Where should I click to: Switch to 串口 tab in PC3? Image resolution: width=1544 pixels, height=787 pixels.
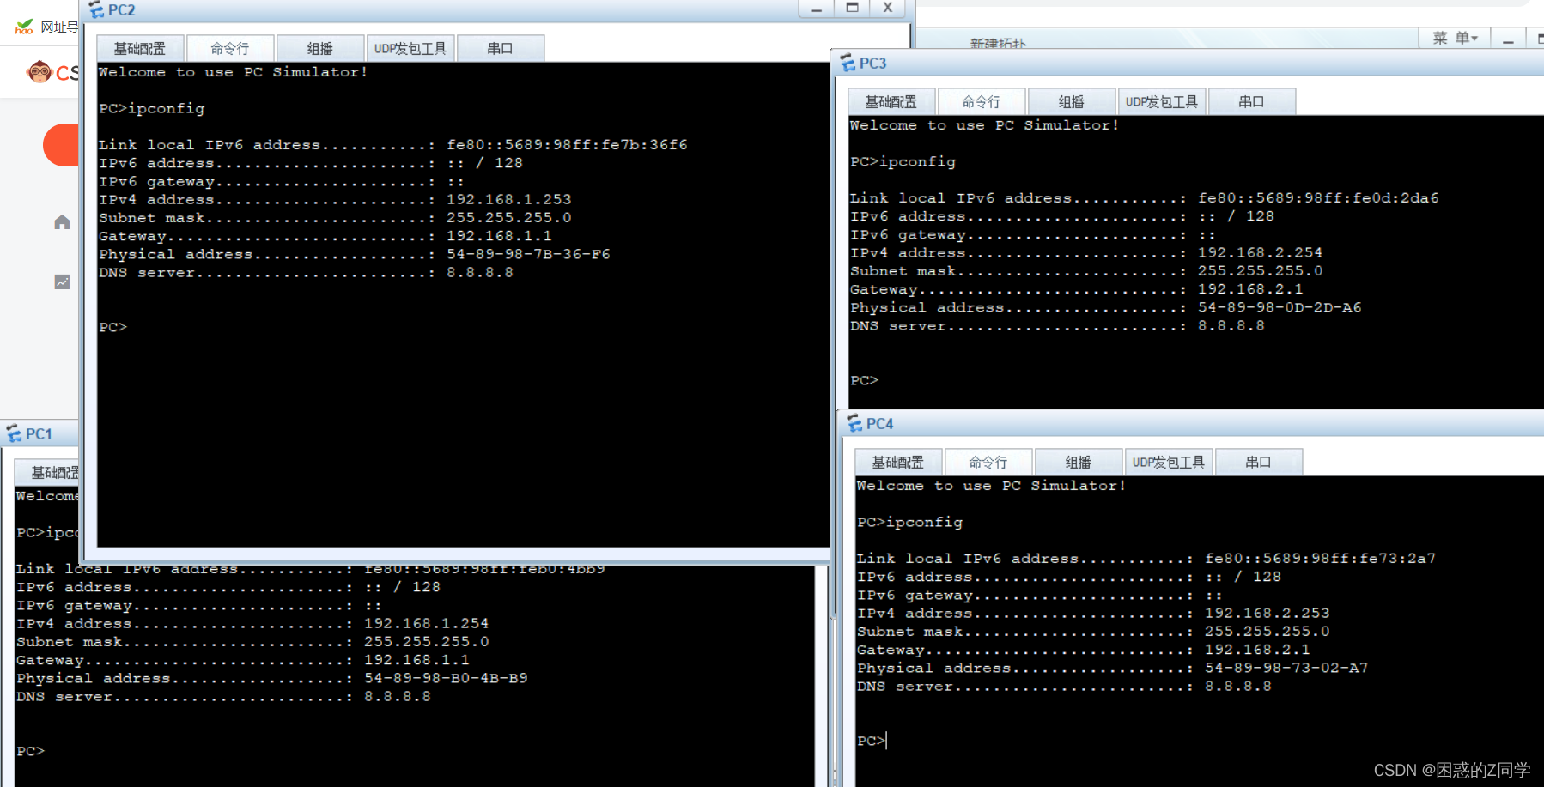1252,102
